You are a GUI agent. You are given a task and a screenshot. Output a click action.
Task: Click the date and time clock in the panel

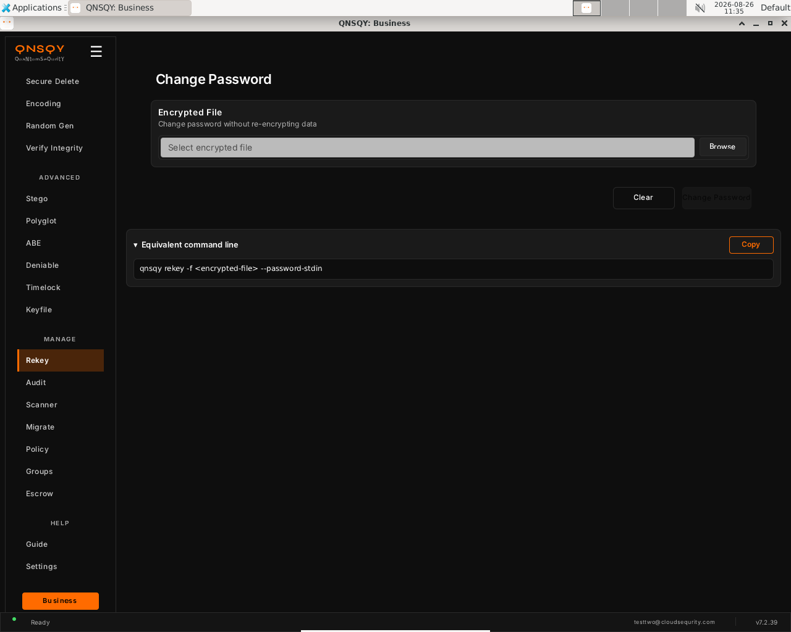734,8
